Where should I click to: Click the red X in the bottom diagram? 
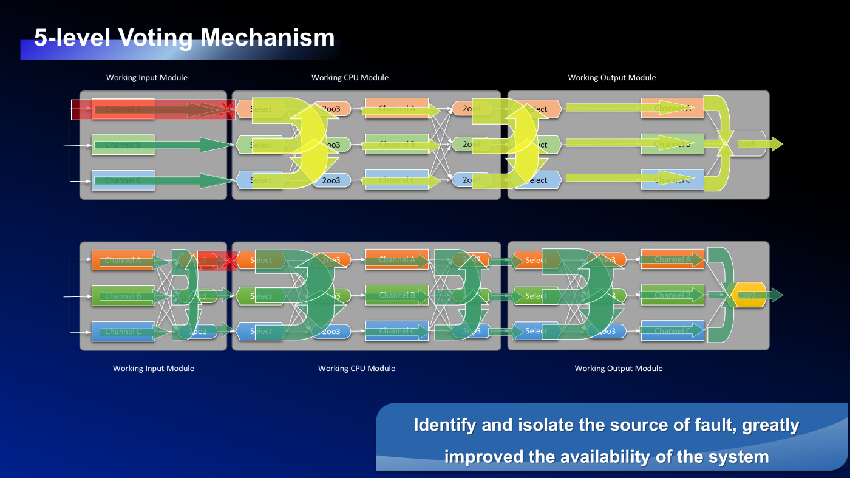(x=230, y=262)
